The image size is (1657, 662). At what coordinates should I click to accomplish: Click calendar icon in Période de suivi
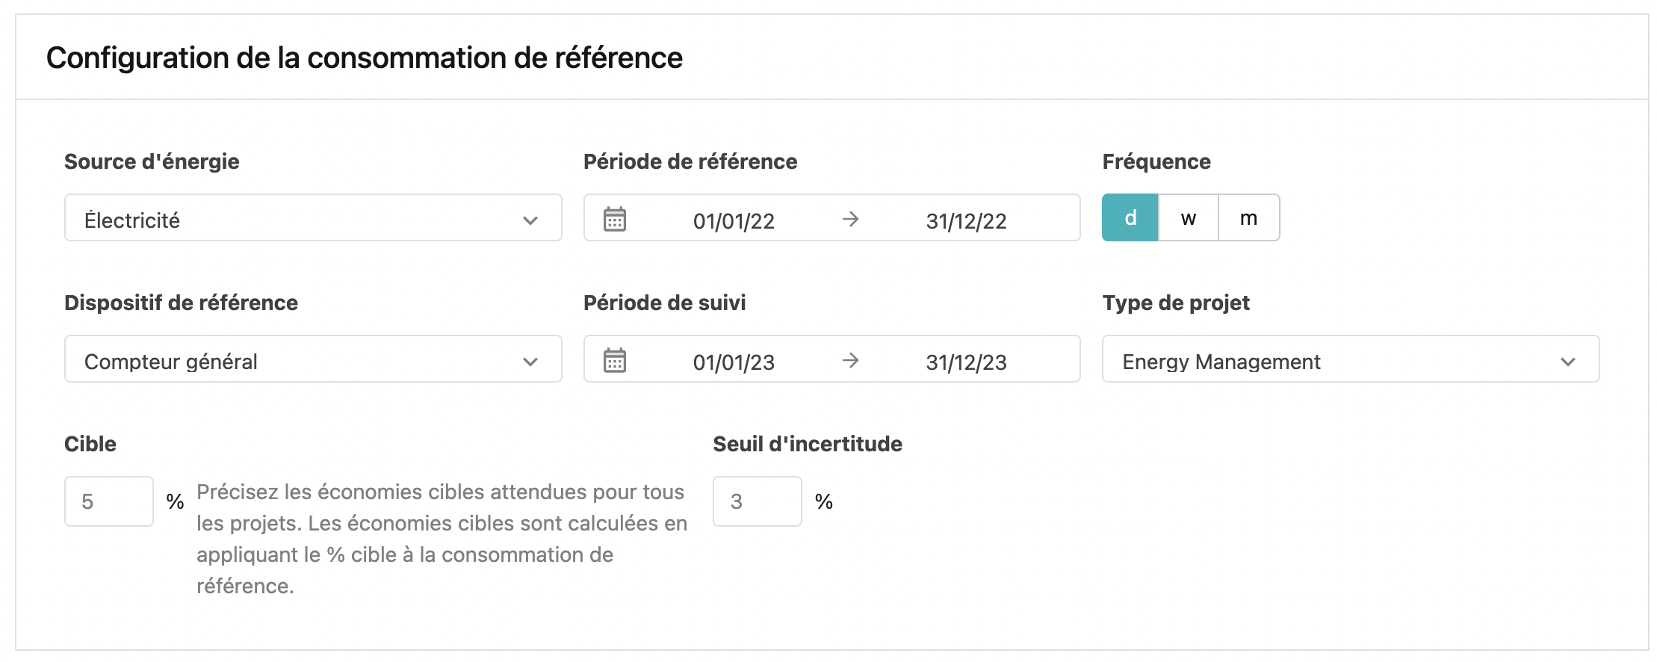(x=615, y=361)
